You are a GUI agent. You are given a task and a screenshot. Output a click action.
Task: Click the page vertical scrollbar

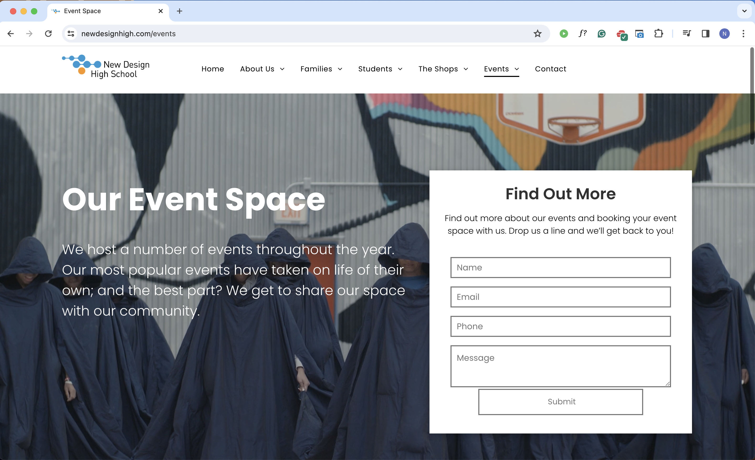pyautogui.click(x=752, y=96)
